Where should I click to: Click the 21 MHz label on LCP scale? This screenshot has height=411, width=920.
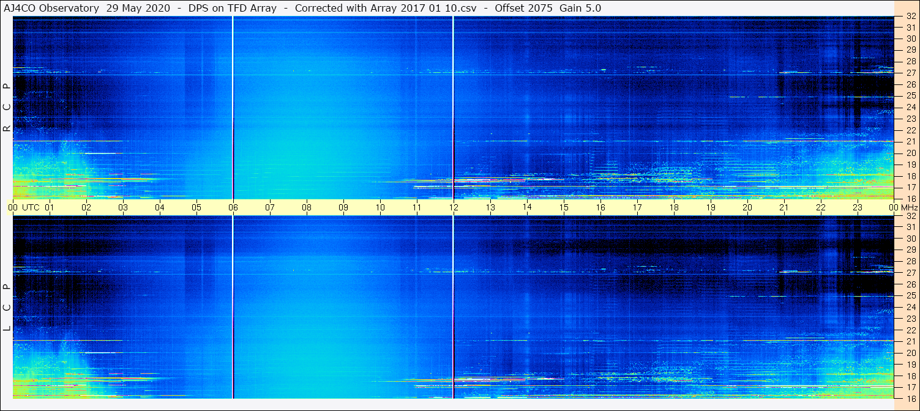(x=911, y=341)
